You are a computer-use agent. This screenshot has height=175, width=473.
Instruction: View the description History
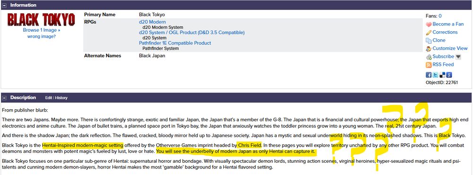coord(61,98)
